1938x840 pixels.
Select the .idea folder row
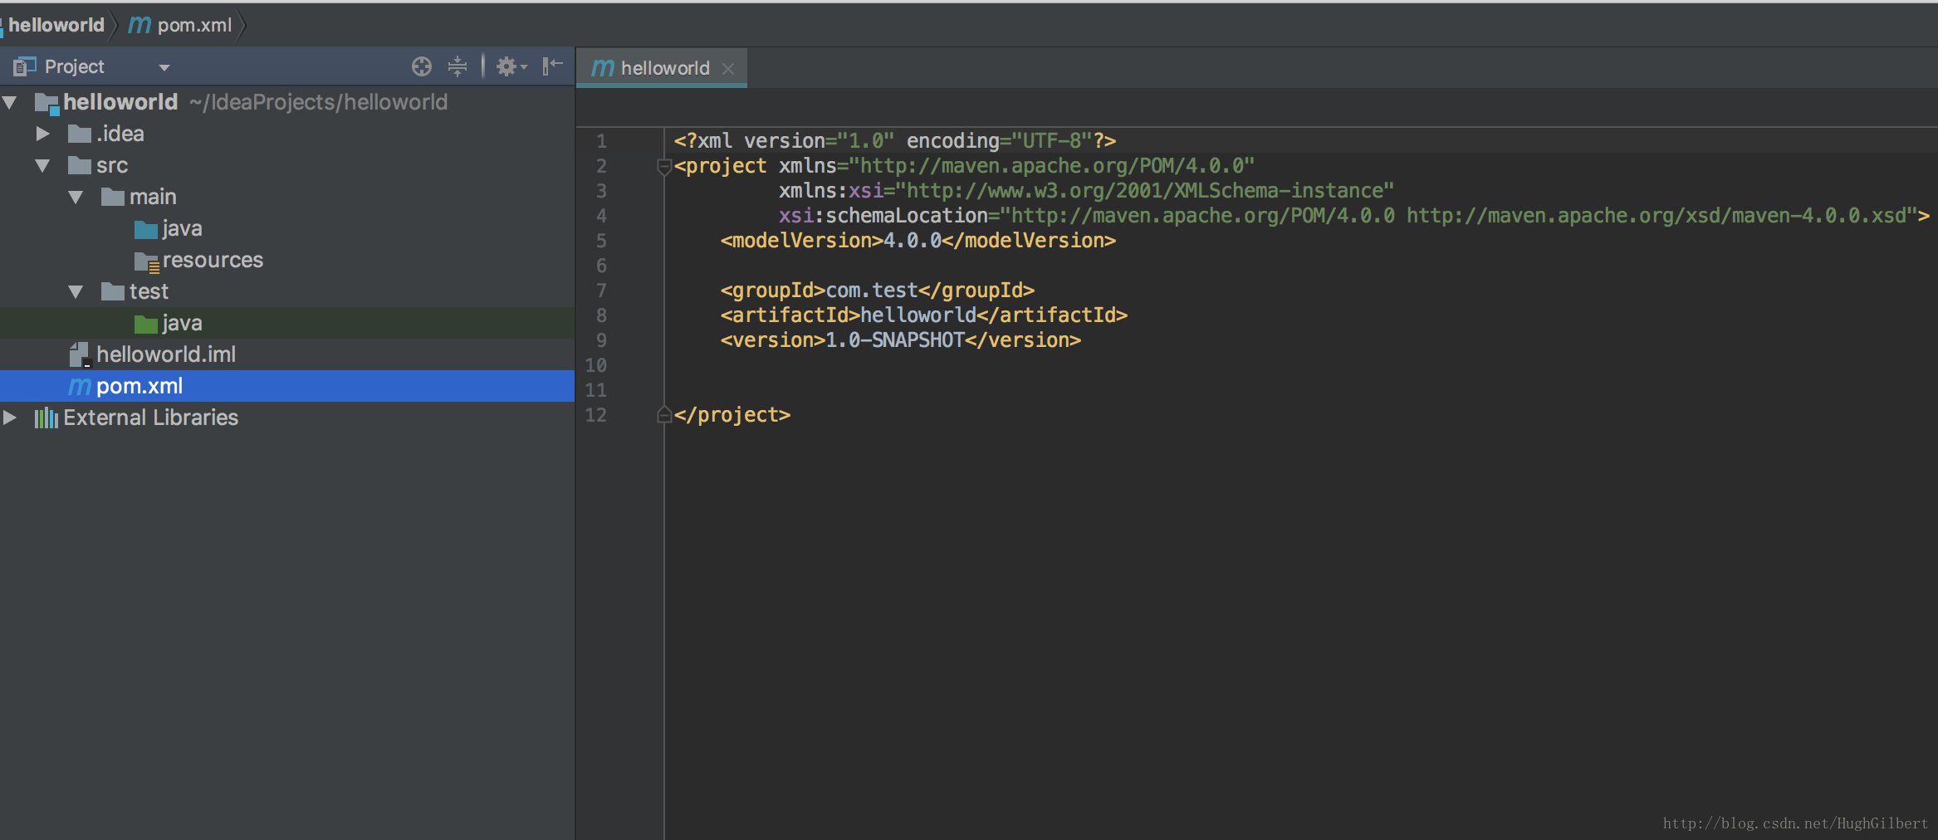click(287, 134)
